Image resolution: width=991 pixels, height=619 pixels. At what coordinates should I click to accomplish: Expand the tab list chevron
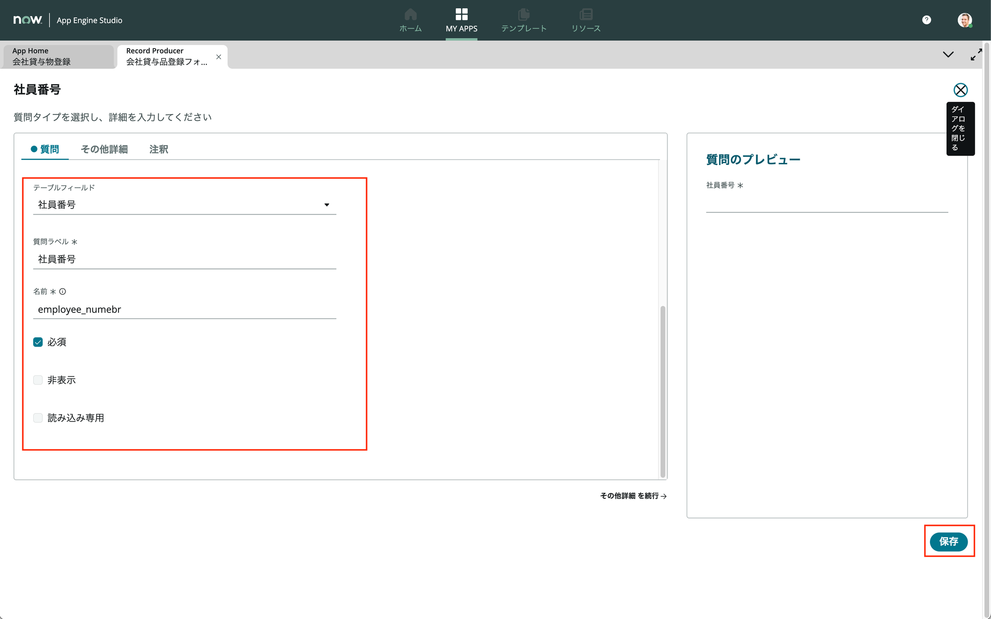[x=948, y=54]
